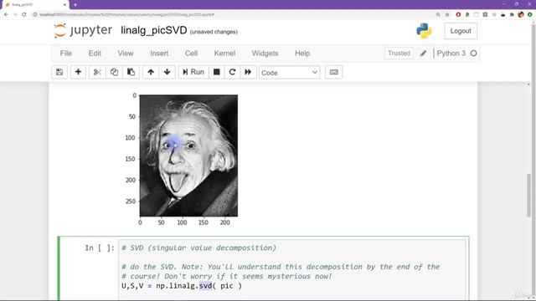Open the Edit menu
This screenshot has height=301, width=536.
click(95, 54)
